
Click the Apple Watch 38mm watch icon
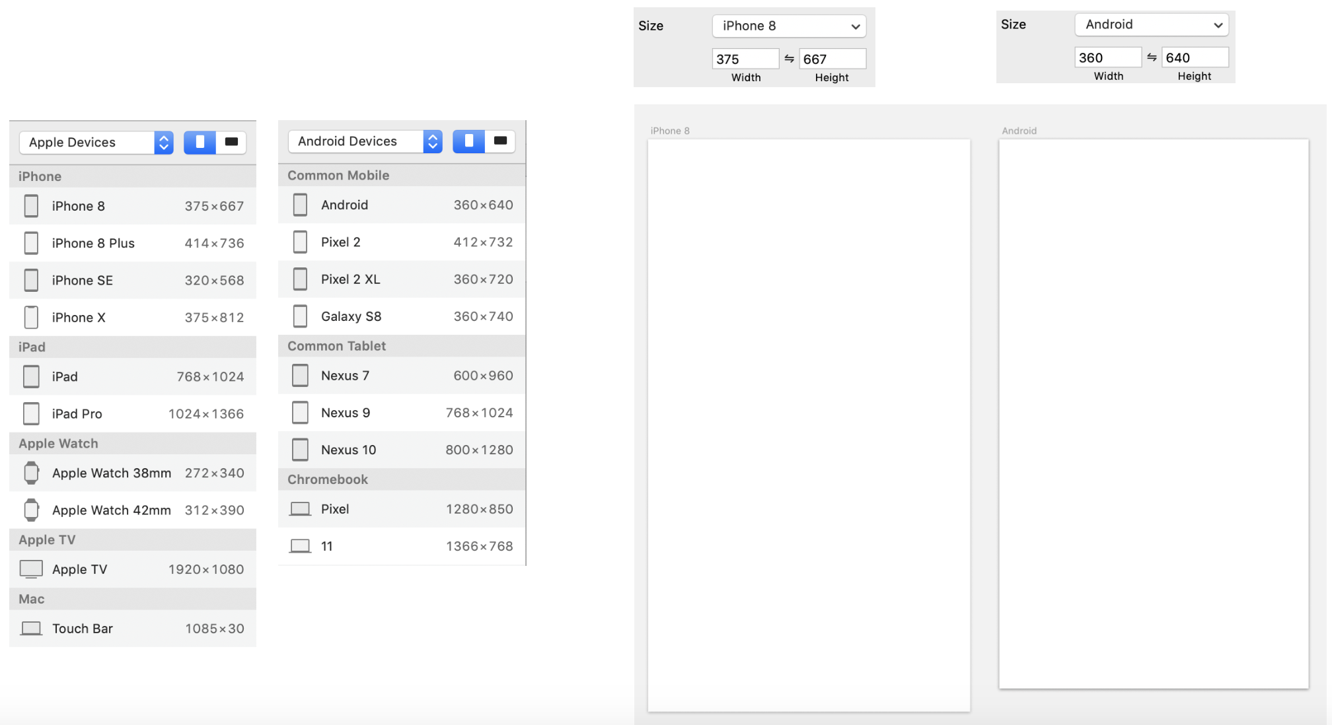point(31,473)
